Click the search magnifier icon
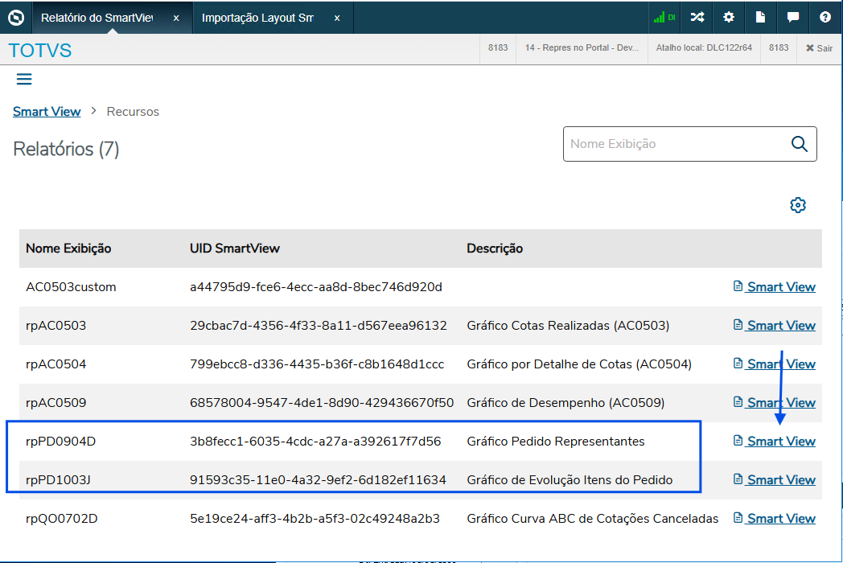The image size is (843, 563). (799, 144)
